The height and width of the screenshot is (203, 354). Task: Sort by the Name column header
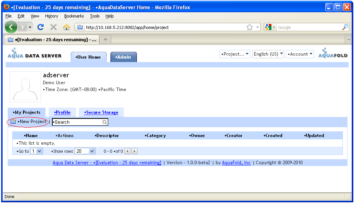pos(31,136)
